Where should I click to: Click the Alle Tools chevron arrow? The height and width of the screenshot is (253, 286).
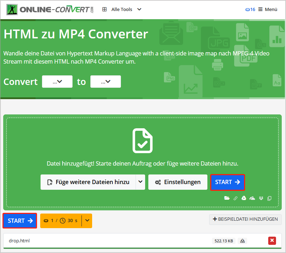coord(139,9)
